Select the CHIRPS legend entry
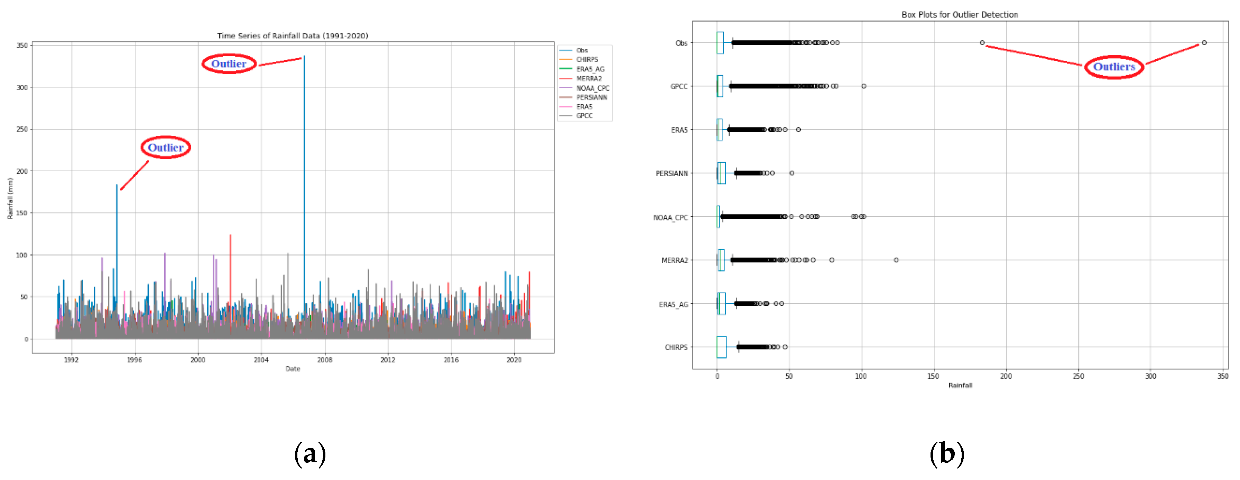Screen dimensions: 1240x480 click(x=587, y=60)
